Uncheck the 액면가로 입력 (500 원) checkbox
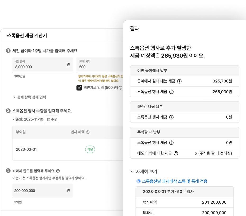The width and height of the screenshot is (246, 216). pos(79,88)
